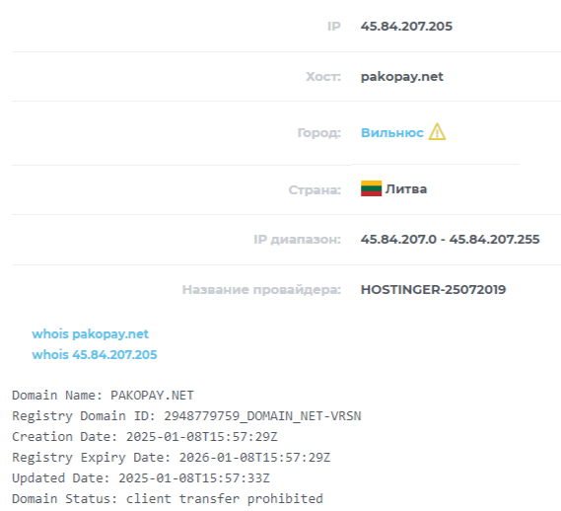Click the yellow warning triangle next to Вильнюс
The image size is (561, 511).
pyautogui.click(x=437, y=131)
